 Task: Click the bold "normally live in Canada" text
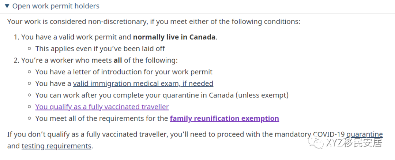point(174,37)
